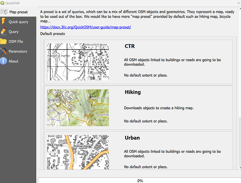Switch to the Quick query tab
The image size is (241, 183).
[18, 22]
